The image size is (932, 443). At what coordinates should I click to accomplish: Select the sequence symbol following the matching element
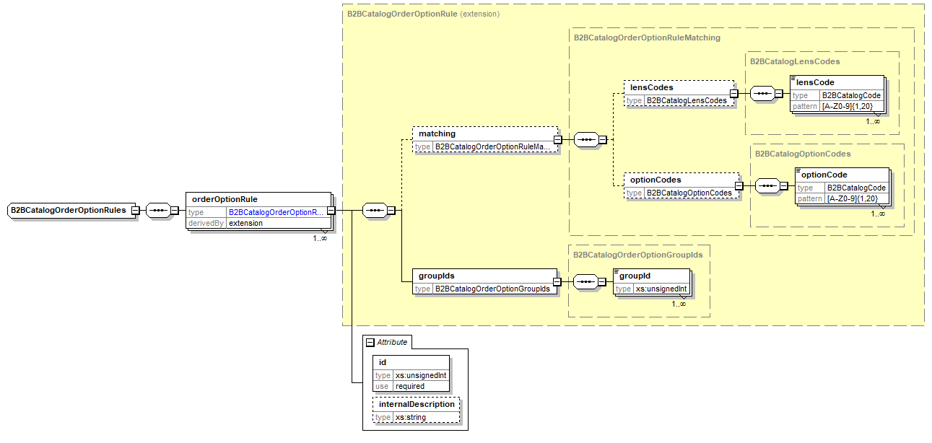[x=586, y=140]
